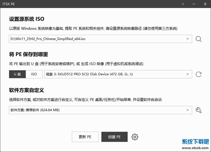Open settings with the gear icon
Viewport: 211px width, 152px height.
point(135,137)
